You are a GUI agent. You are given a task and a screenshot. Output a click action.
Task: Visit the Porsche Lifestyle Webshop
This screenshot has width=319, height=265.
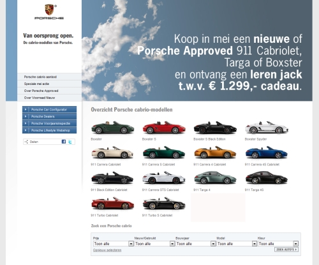pos(49,130)
